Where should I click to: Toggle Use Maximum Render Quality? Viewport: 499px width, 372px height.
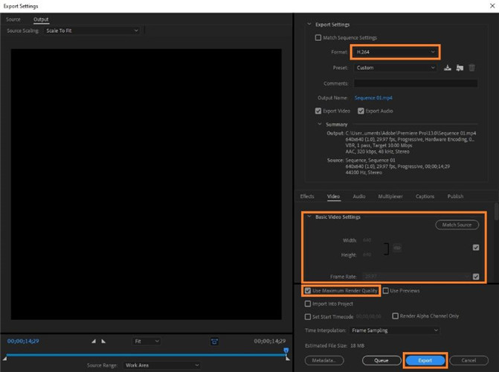click(308, 290)
